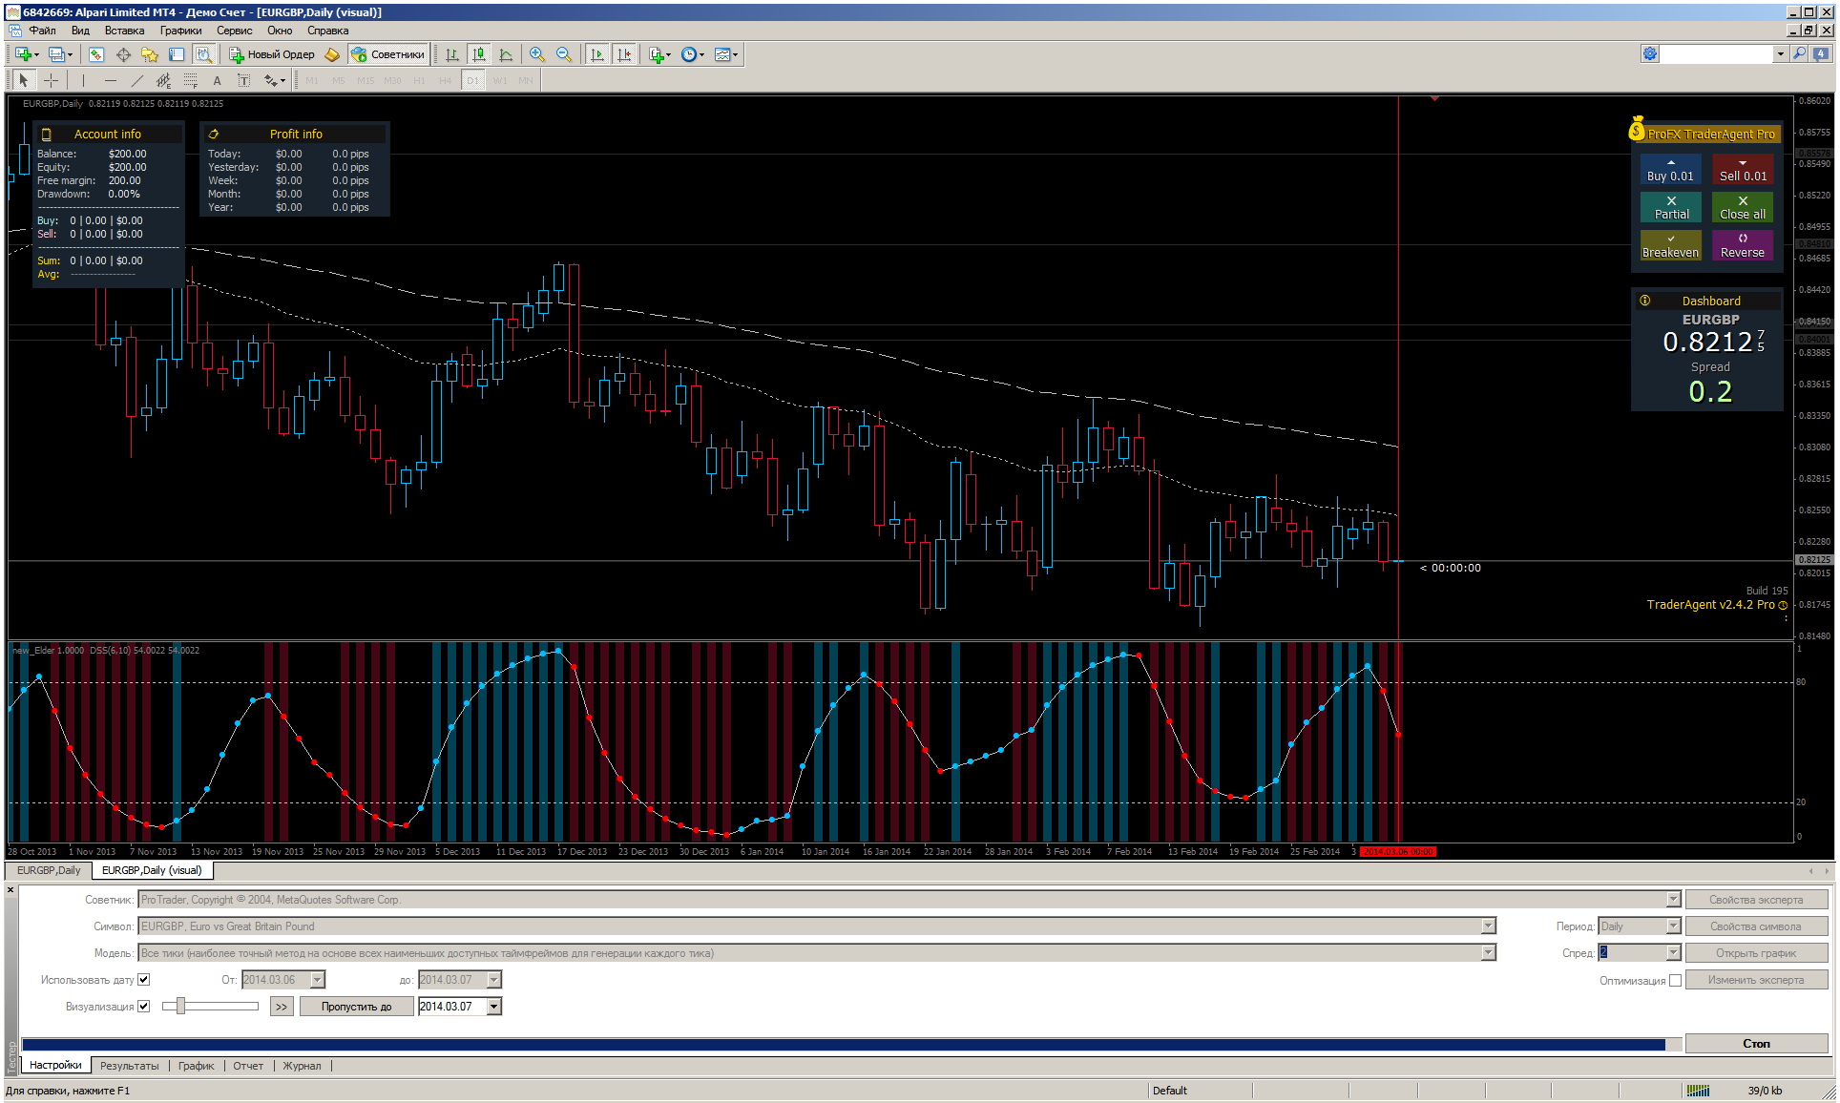The height and width of the screenshot is (1103, 1840).
Task: Select the horizontal line drawing tool
Action: [x=110, y=80]
